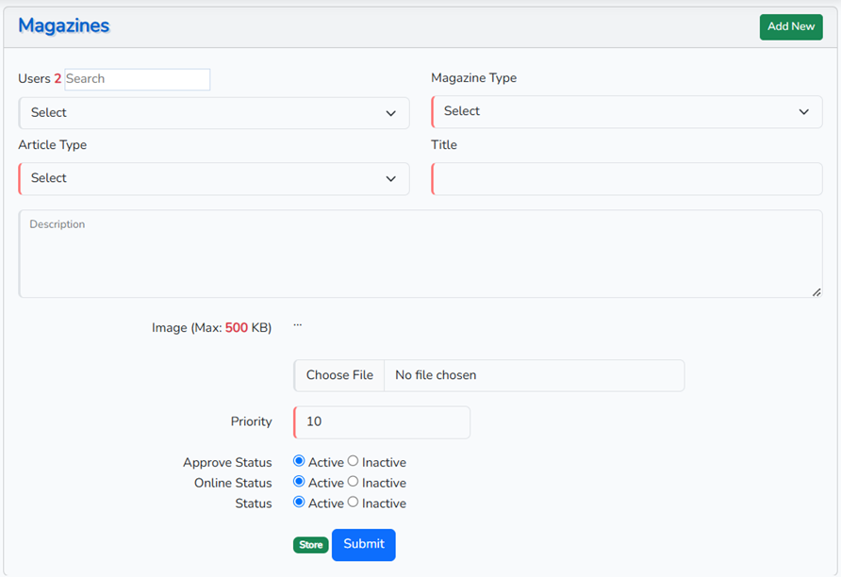Screen dimensions: 841x577
Task: Click the green Store badge
Action: (x=310, y=545)
